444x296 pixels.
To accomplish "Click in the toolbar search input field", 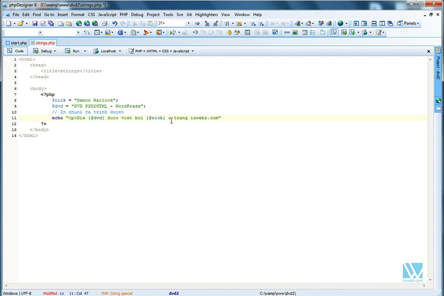I will (x=171, y=23).
